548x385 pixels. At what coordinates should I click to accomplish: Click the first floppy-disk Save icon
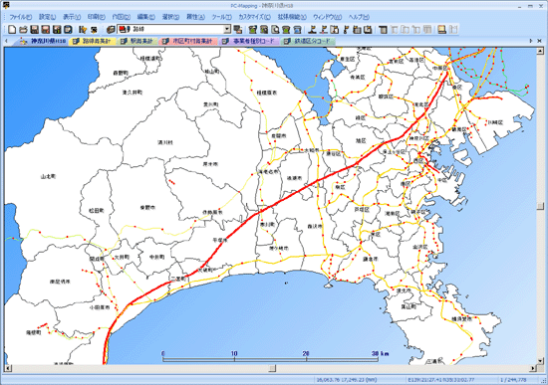pyautogui.click(x=34, y=29)
